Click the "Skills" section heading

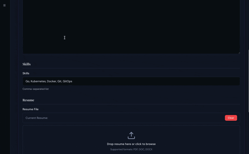(26, 64)
